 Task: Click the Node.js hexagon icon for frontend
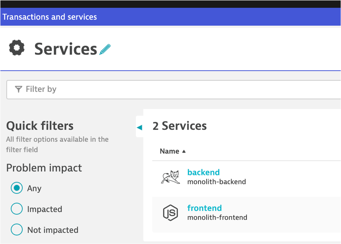(x=170, y=213)
